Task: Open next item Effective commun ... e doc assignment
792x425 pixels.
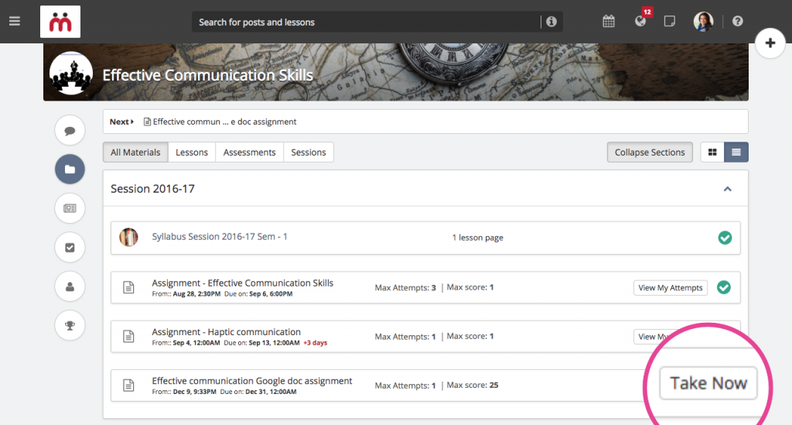Action: [x=220, y=122]
